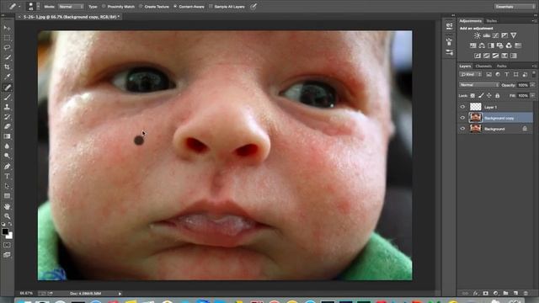Select the Layer 1 thumbnail
The height and width of the screenshot is (303, 539).
[x=475, y=107]
